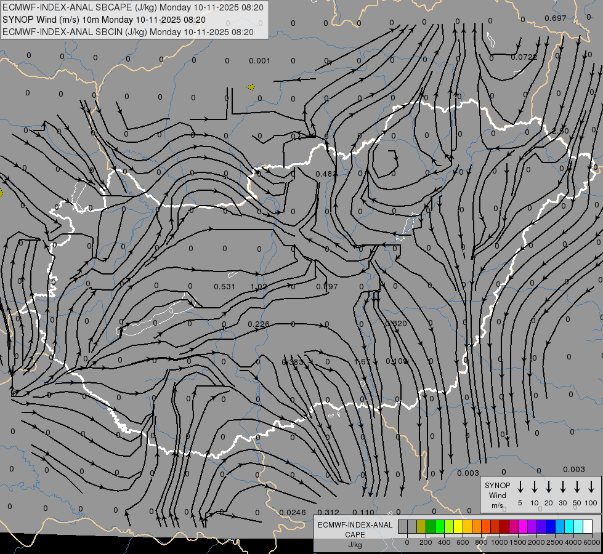Select the deep pink CAPE legend swatch

point(514,526)
